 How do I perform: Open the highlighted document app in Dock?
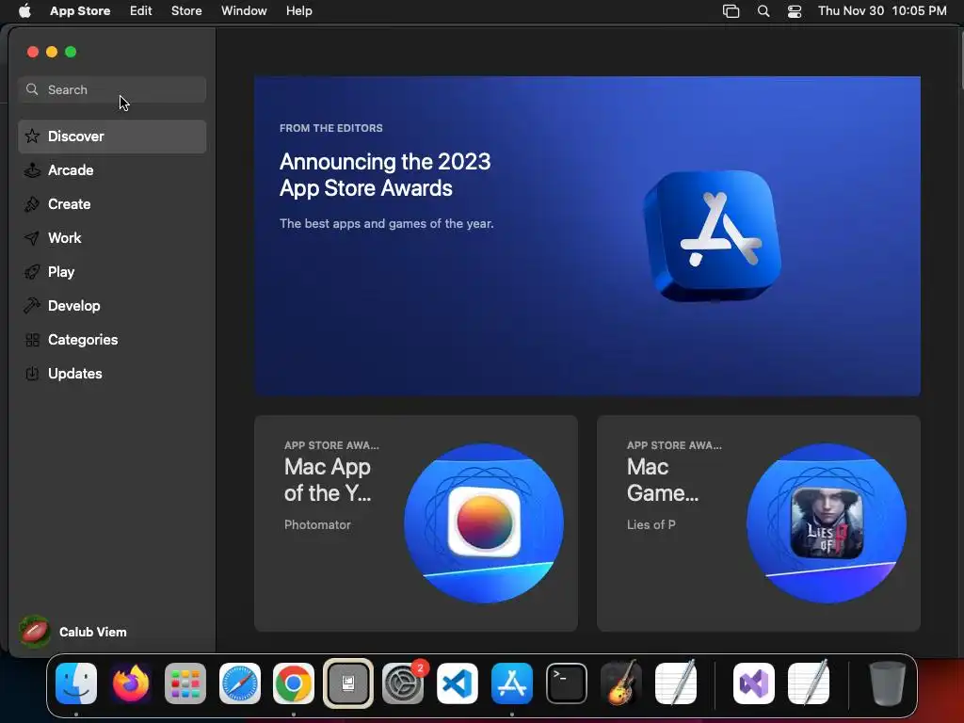click(x=348, y=683)
